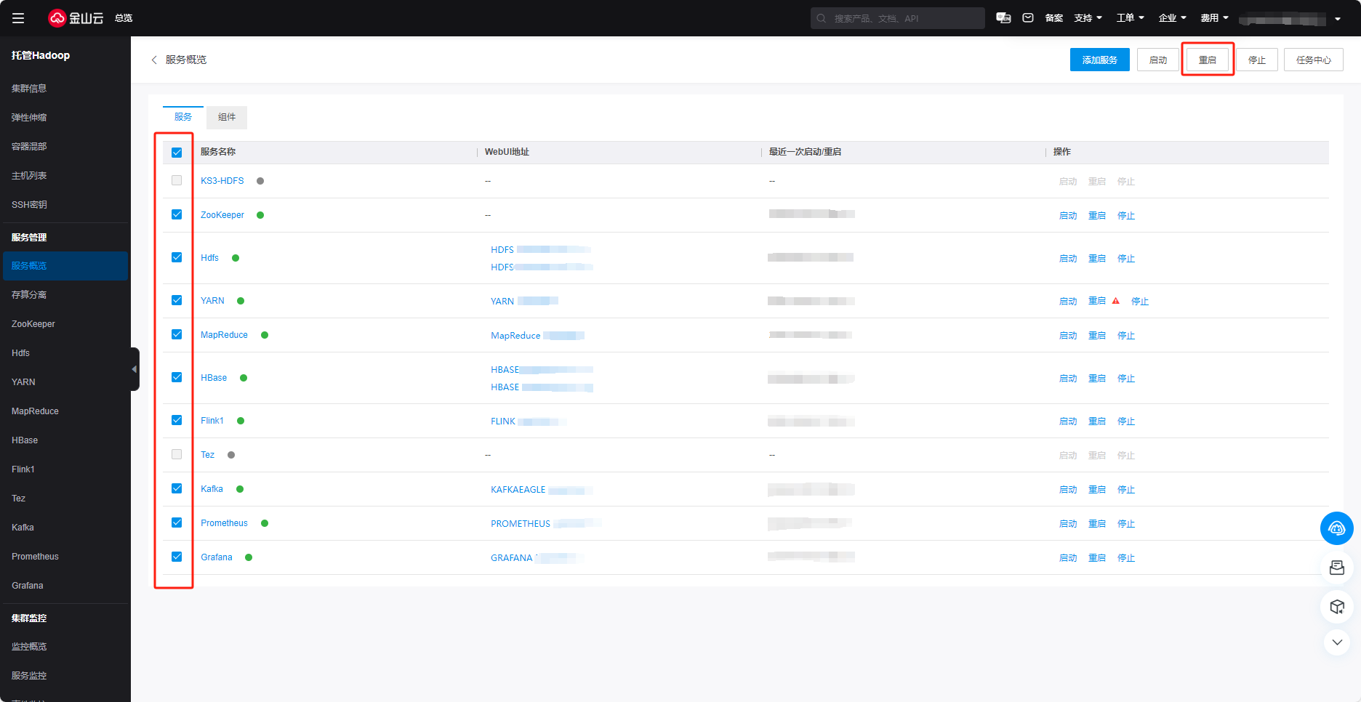
Task: Expand the 支持 dropdown menu
Action: pos(1088,18)
